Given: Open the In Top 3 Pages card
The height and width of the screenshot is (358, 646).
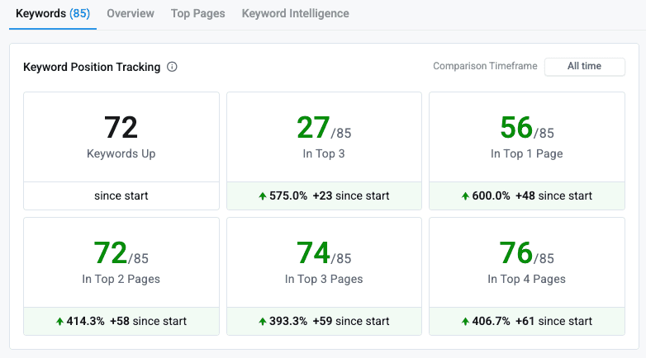Looking at the screenshot, I should tap(324, 263).
